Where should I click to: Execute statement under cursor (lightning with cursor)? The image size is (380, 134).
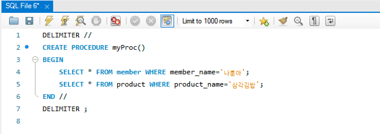pos(64,21)
